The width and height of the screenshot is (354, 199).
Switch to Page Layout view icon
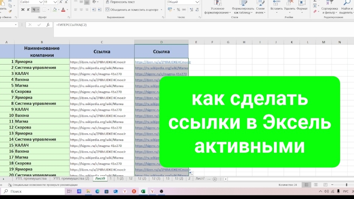coord(316,185)
